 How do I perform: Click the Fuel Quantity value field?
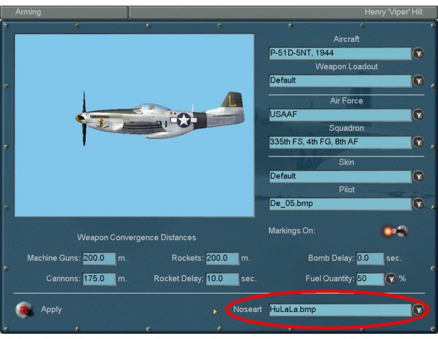[370, 279]
